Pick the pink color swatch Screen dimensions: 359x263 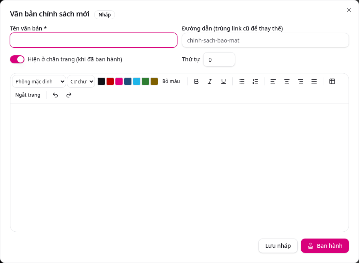coord(119,81)
